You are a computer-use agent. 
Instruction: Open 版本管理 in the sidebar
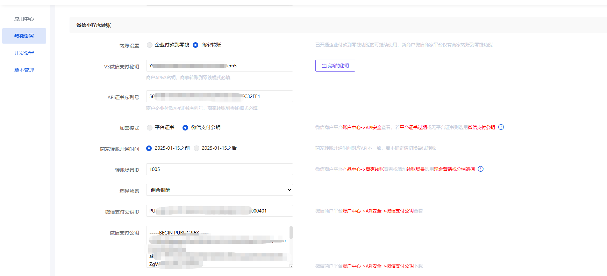click(x=24, y=70)
